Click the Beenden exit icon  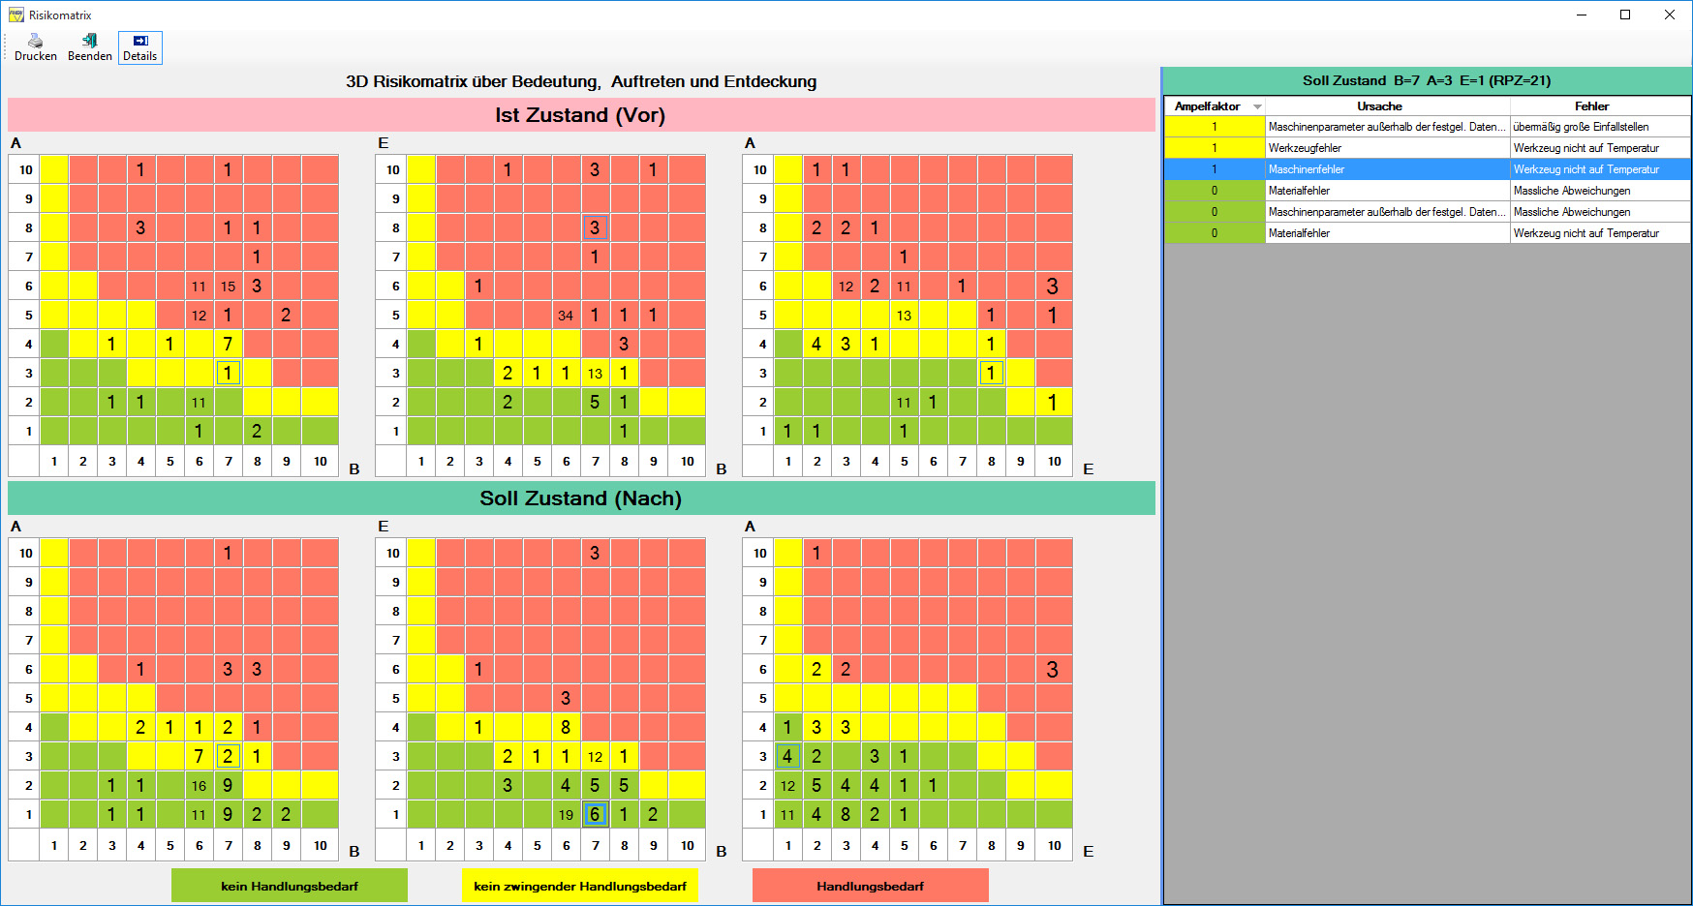click(x=89, y=41)
